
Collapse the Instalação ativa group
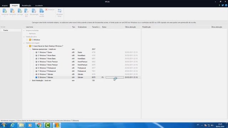pyautogui.click(x=24, y=37)
